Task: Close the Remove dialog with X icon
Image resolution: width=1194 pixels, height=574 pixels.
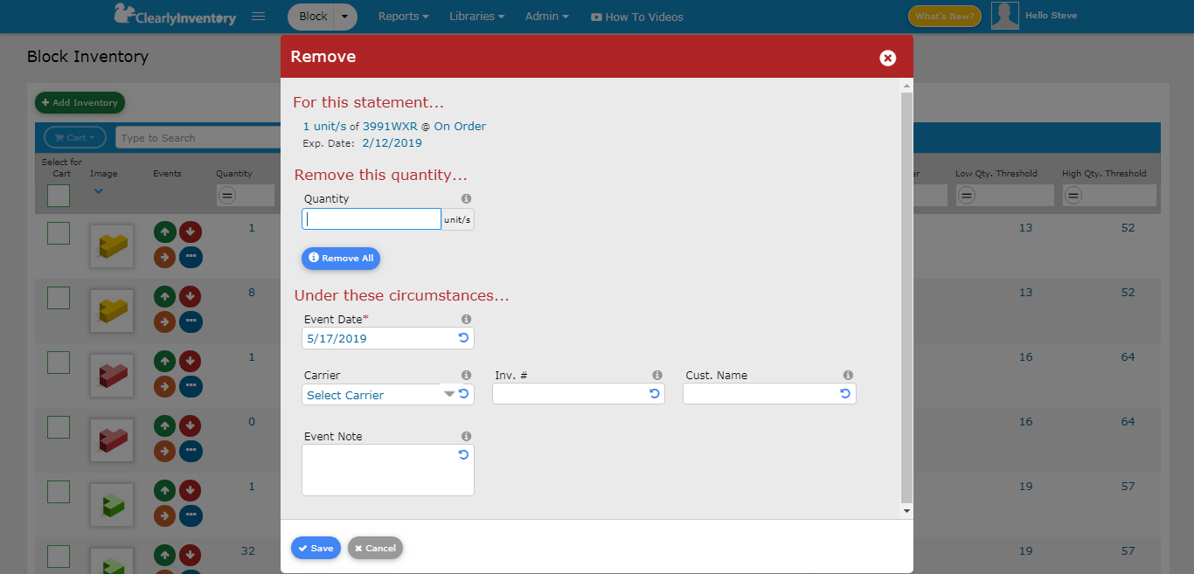Action: (x=887, y=58)
